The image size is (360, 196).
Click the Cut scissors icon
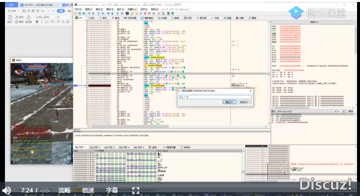click(x=17, y=17)
